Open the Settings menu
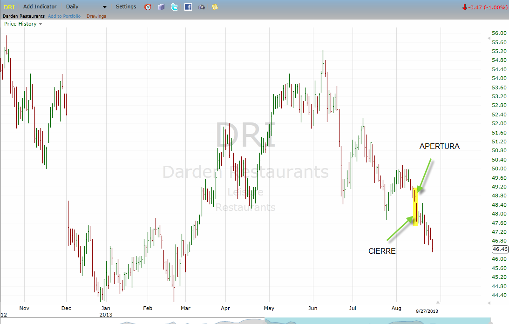Screen dimensions: 509x324 pyautogui.click(x=126, y=7)
